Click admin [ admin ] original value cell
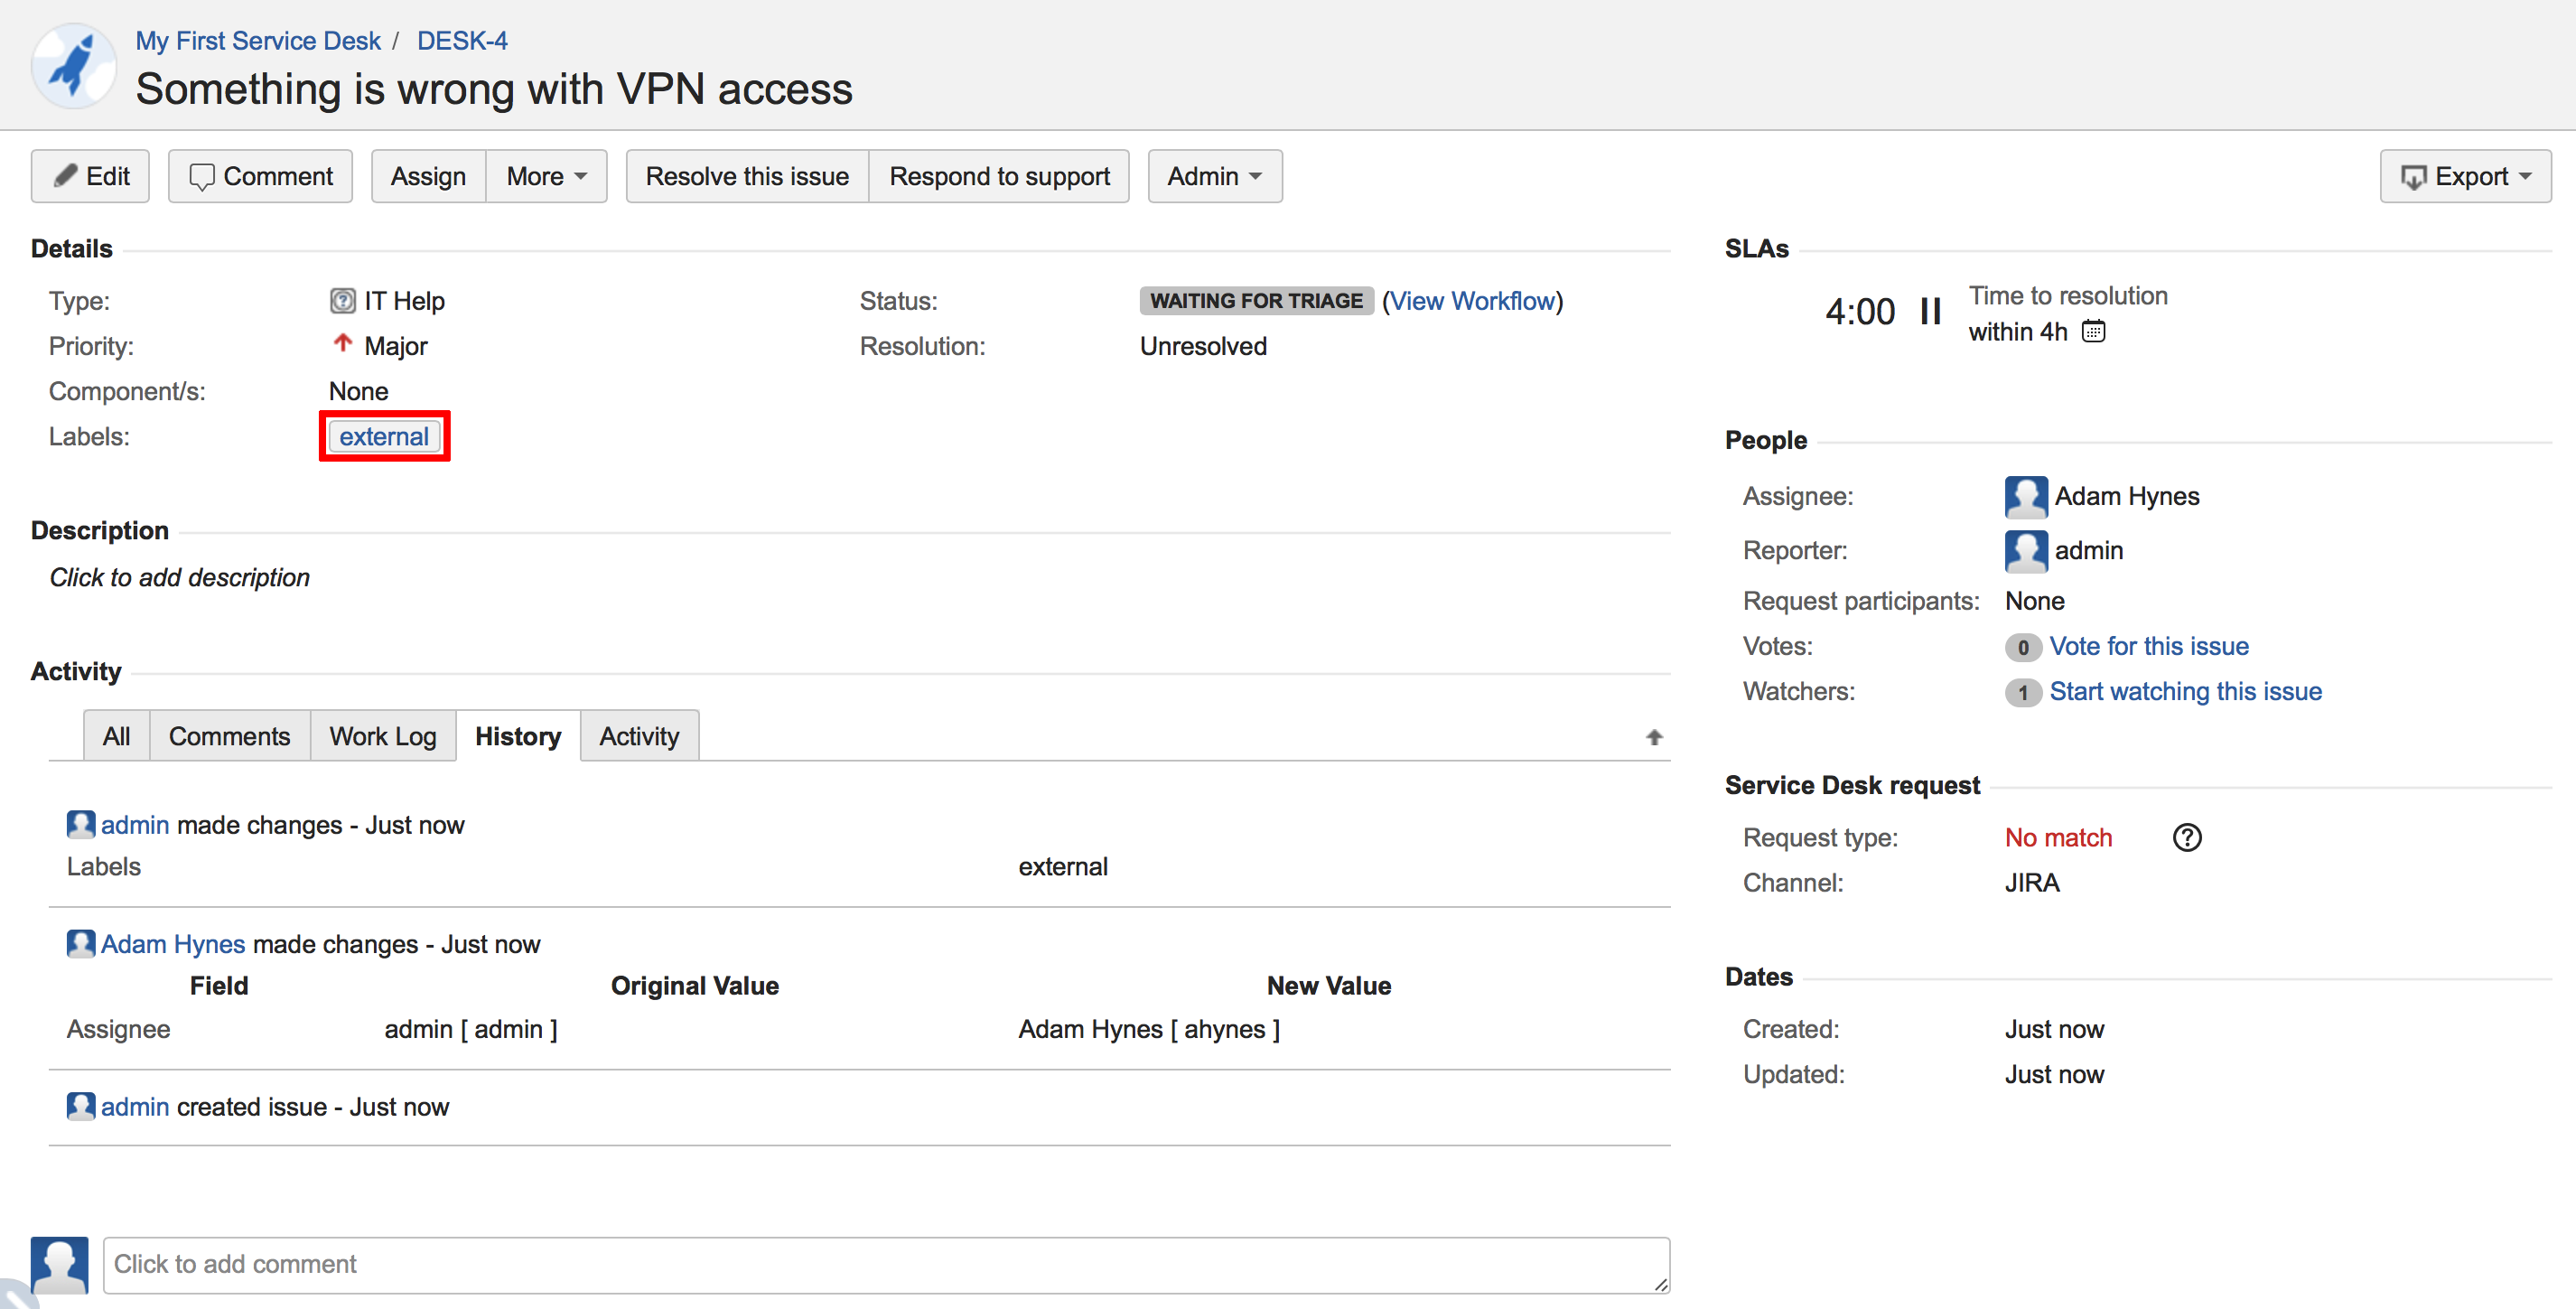 (471, 1029)
